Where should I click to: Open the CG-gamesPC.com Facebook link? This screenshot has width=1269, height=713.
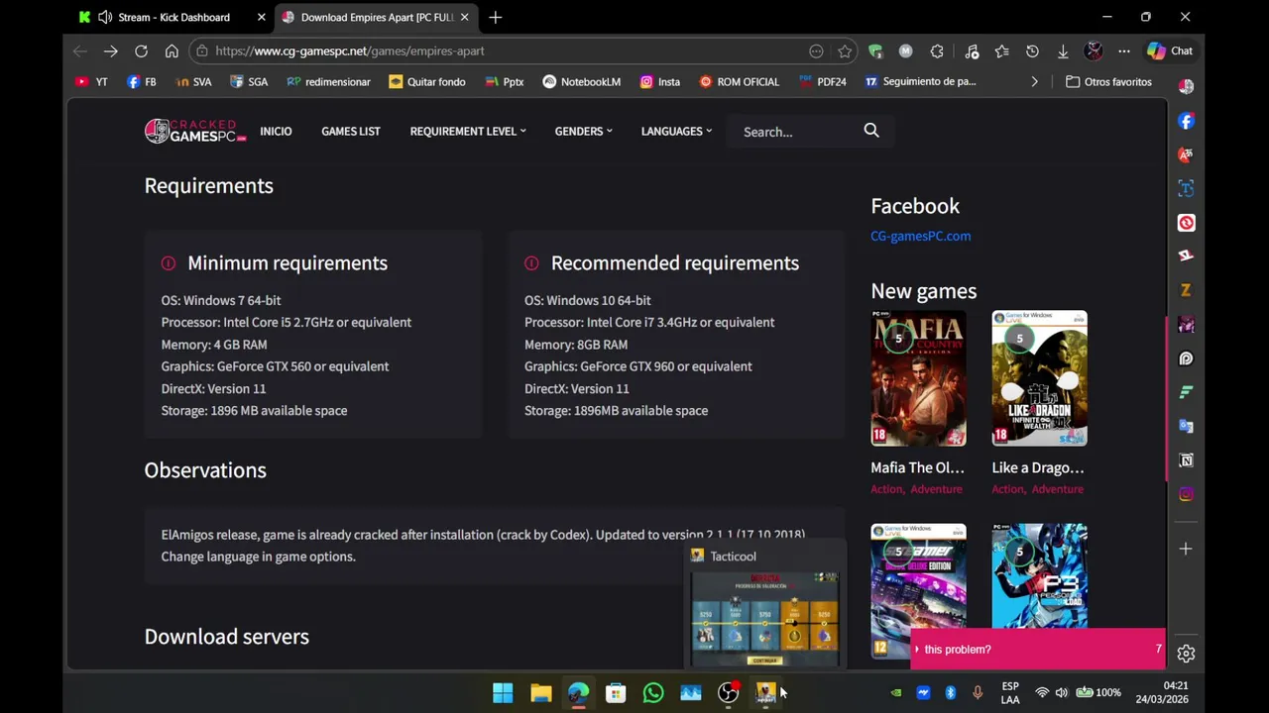(920, 236)
